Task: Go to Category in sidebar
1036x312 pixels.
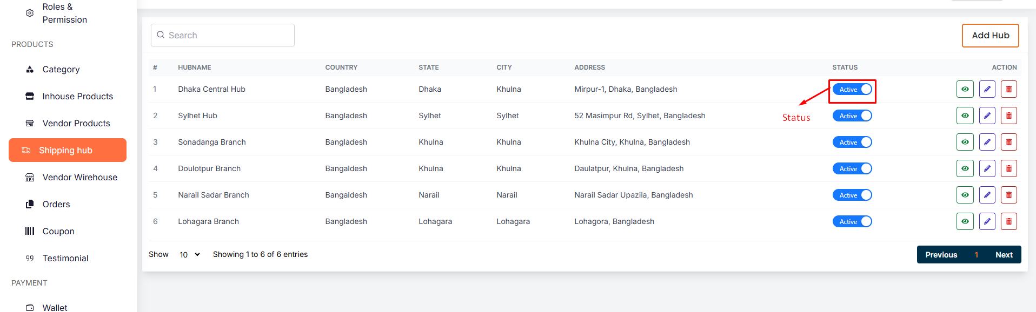Action: point(61,69)
